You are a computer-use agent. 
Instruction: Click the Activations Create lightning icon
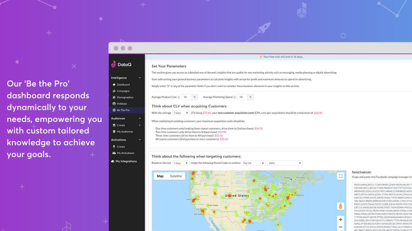coord(114,146)
